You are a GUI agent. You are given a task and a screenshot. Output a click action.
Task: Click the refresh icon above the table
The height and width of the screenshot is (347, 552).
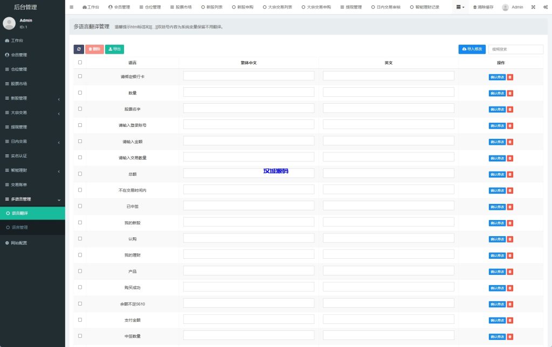79,49
